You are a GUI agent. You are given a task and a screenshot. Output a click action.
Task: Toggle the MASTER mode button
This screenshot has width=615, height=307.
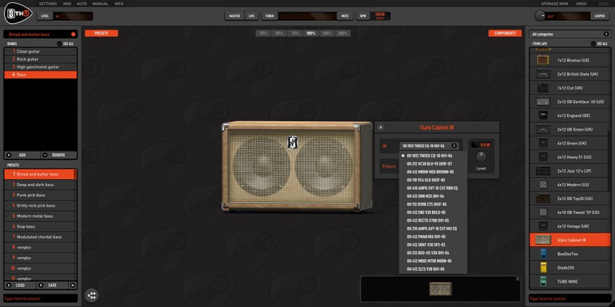[234, 16]
